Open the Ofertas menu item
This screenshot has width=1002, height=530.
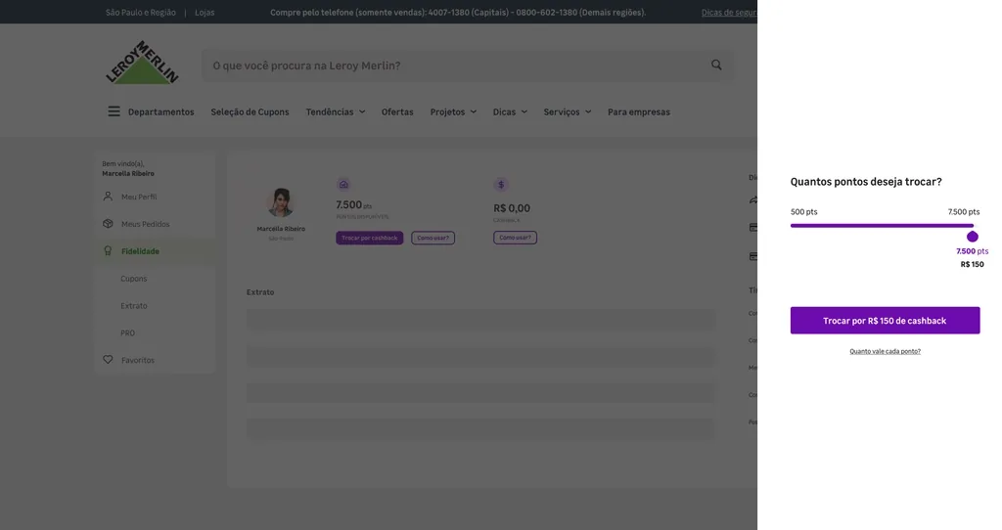397,111
